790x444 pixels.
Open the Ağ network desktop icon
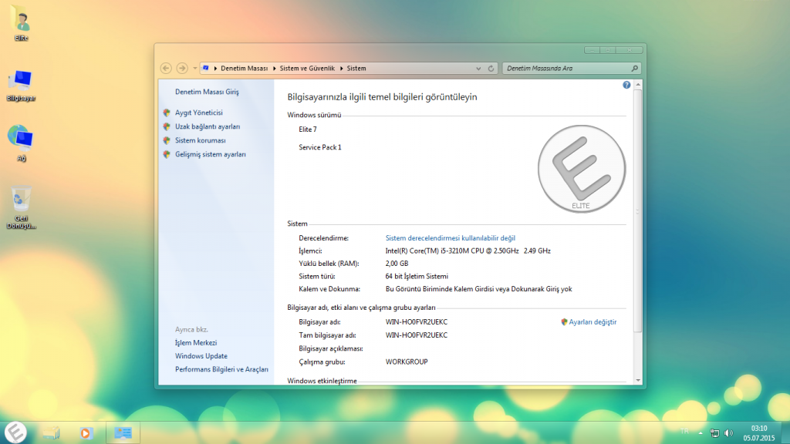(x=21, y=143)
